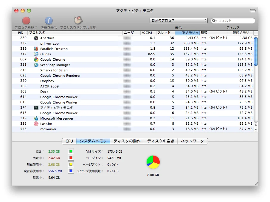The width and height of the screenshot is (270, 202).
Task: Select the ATOK 2009 process row
Action: 133,86
